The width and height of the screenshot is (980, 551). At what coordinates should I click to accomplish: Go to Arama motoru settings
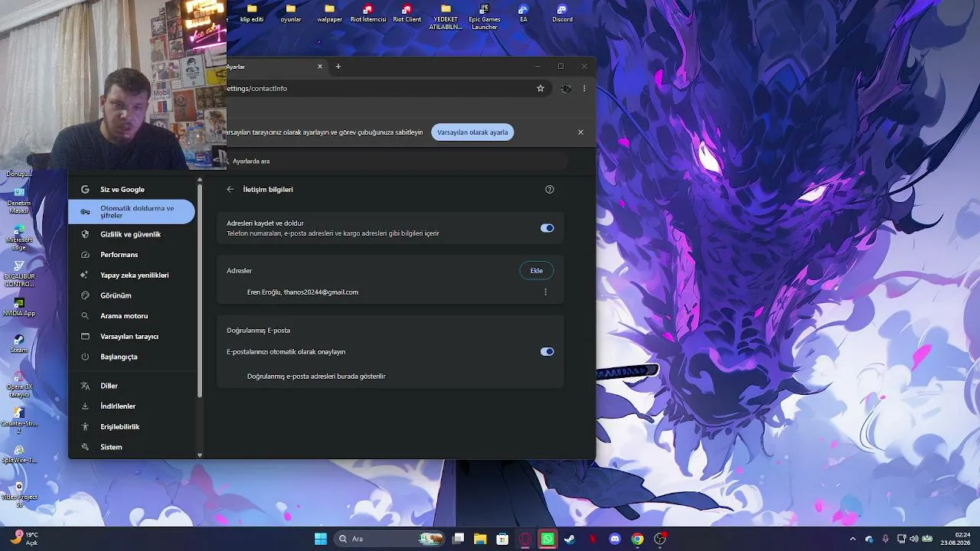pyautogui.click(x=132, y=316)
